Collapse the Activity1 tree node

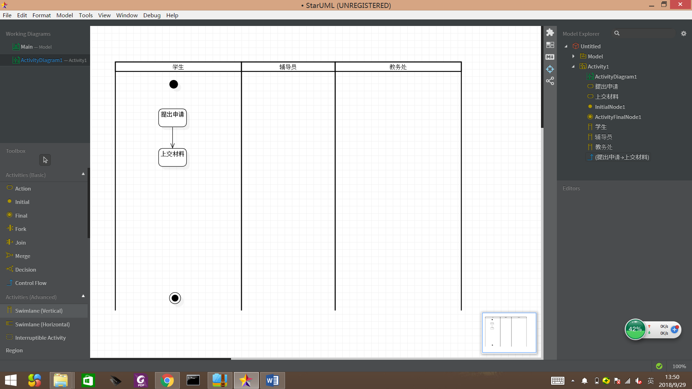[x=573, y=66]
